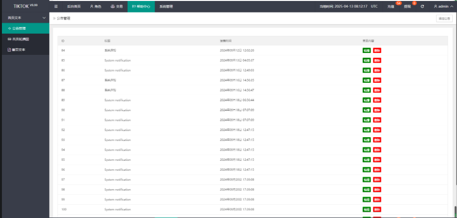Open the 交易 top menu

(117, 6)
